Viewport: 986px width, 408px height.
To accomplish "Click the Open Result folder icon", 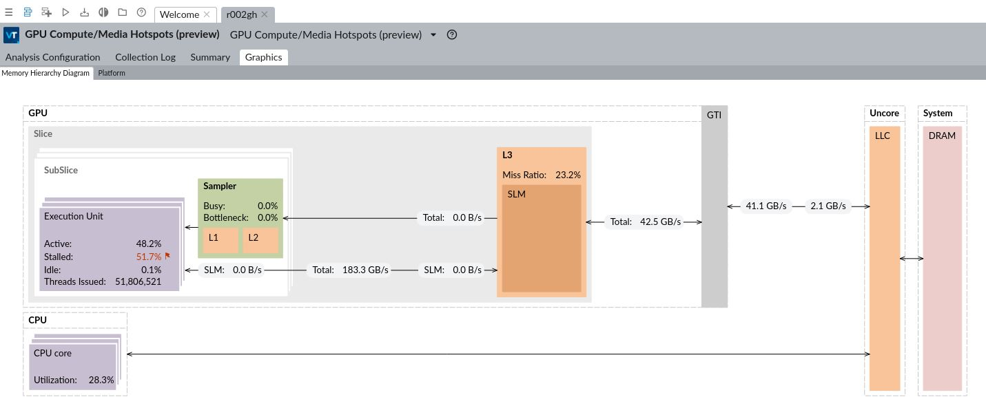I will (x=122, y=12).
